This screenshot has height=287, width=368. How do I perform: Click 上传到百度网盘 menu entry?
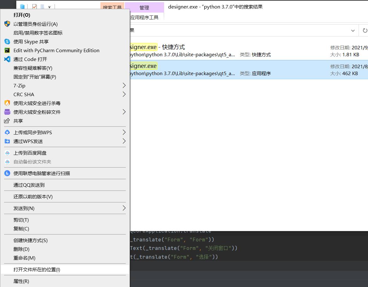coord(65,153)
